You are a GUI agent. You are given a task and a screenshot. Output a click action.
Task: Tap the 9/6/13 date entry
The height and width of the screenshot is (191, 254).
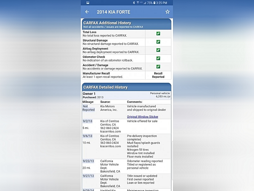click(87, 136)
